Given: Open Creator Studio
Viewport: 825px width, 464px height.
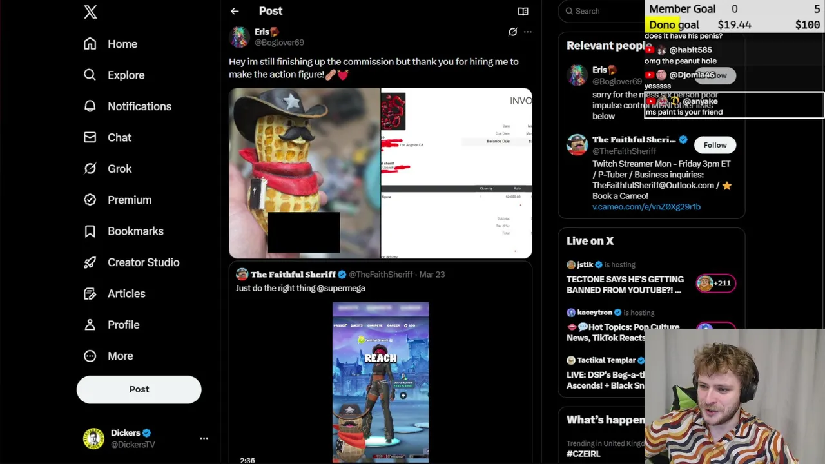Looking at the screenshot, I should [131, 262].
